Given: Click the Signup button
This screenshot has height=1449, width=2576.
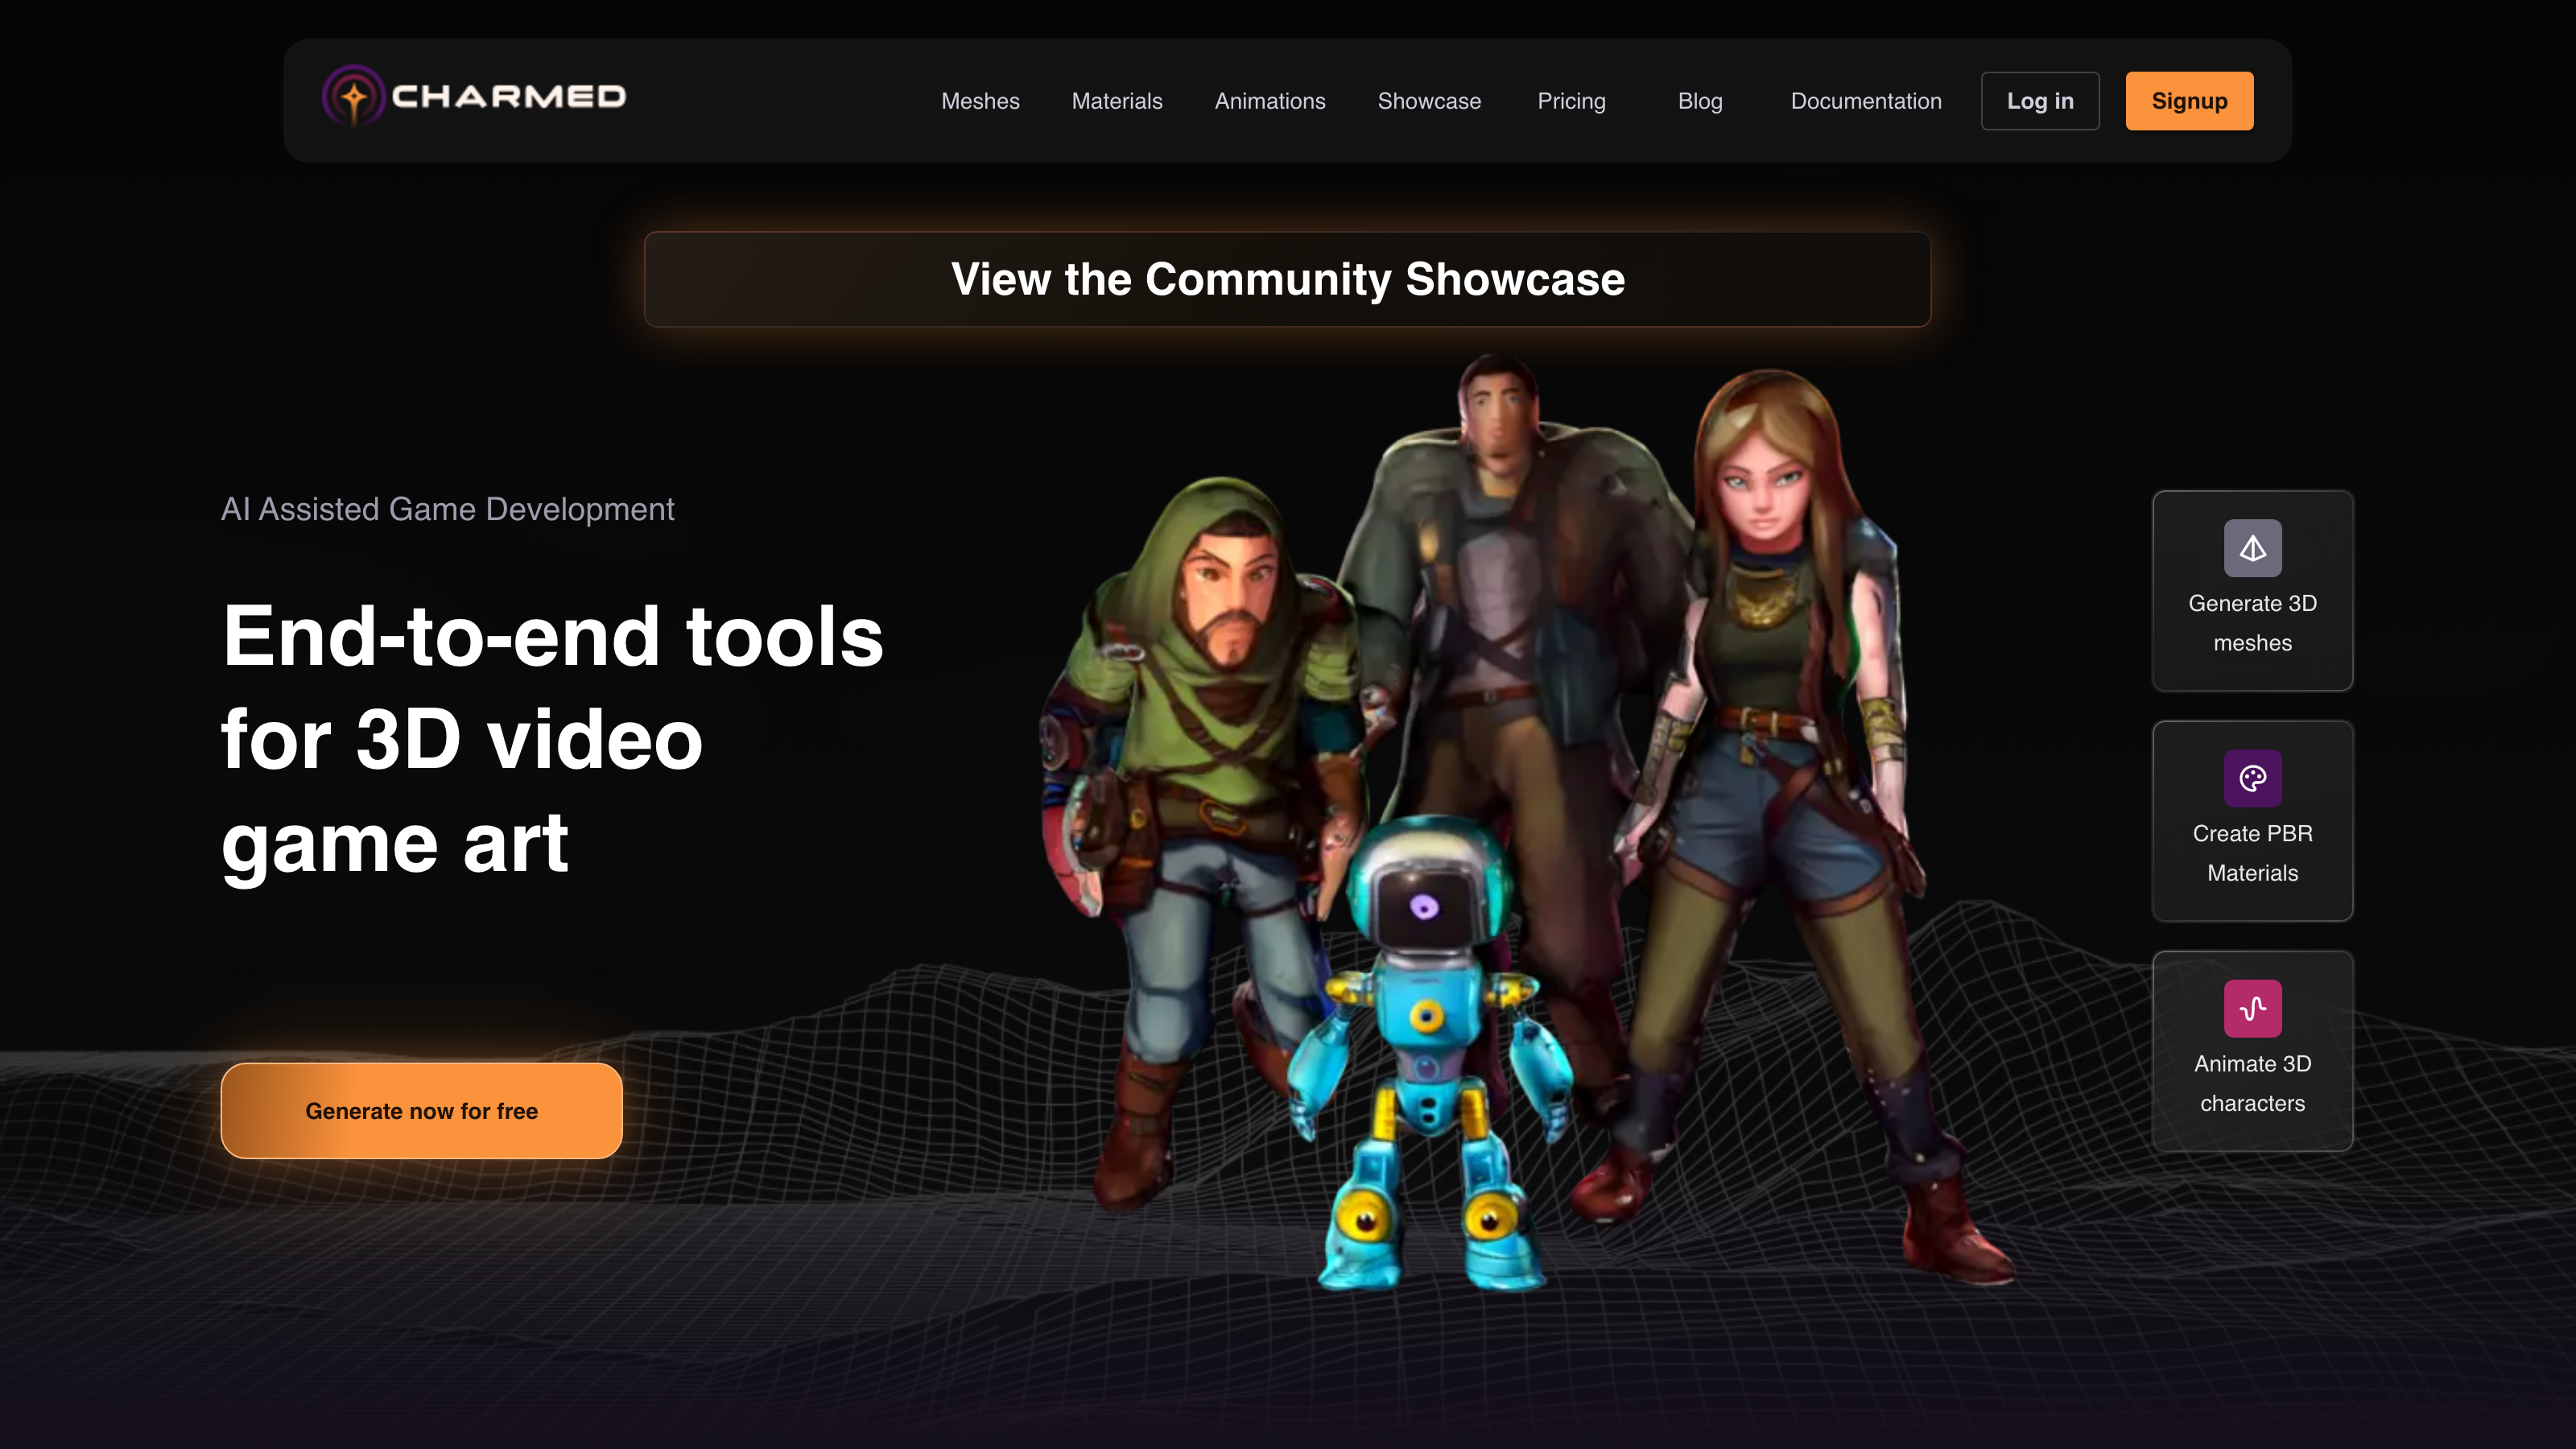Looking at the screenshot, I should [2189, 101].
